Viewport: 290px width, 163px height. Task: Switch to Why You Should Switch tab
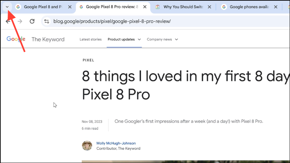click(183, 7)
